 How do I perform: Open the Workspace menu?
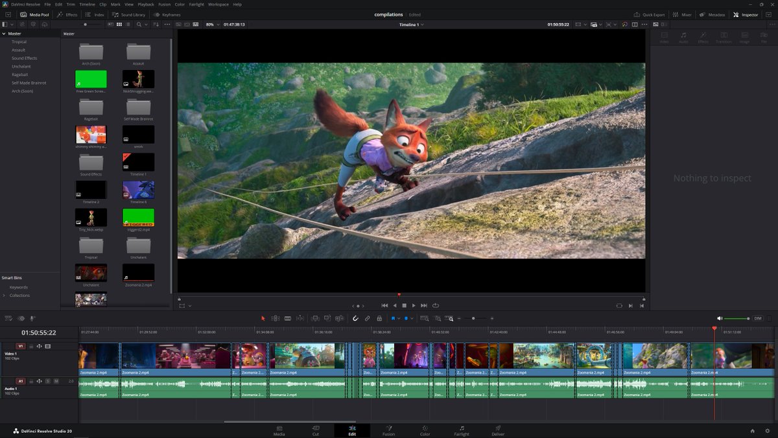tap(218, 5)
